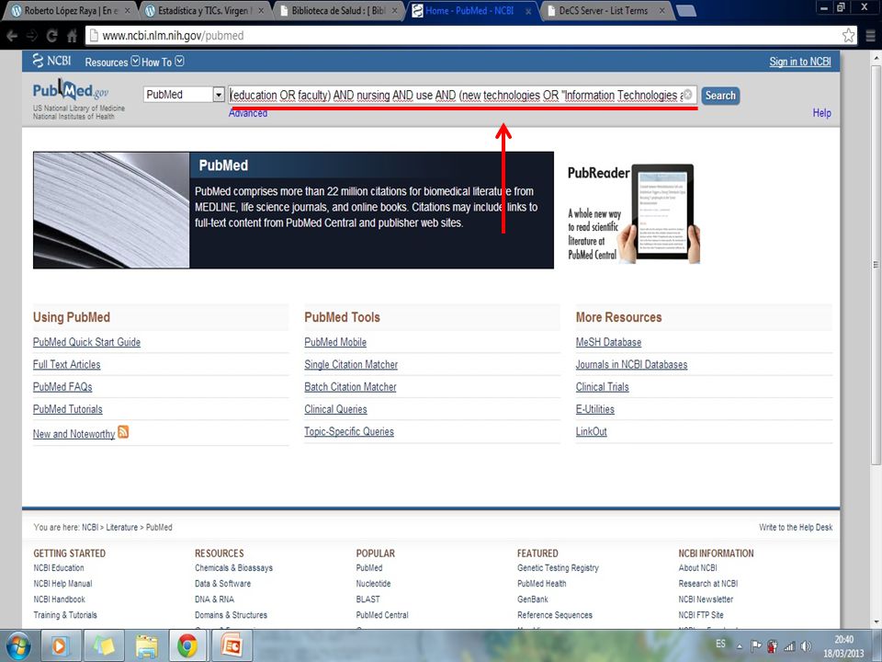This screenshot has width=882, height=662.
Task: Click the network signal tray icon
Action: pos(789,646)
